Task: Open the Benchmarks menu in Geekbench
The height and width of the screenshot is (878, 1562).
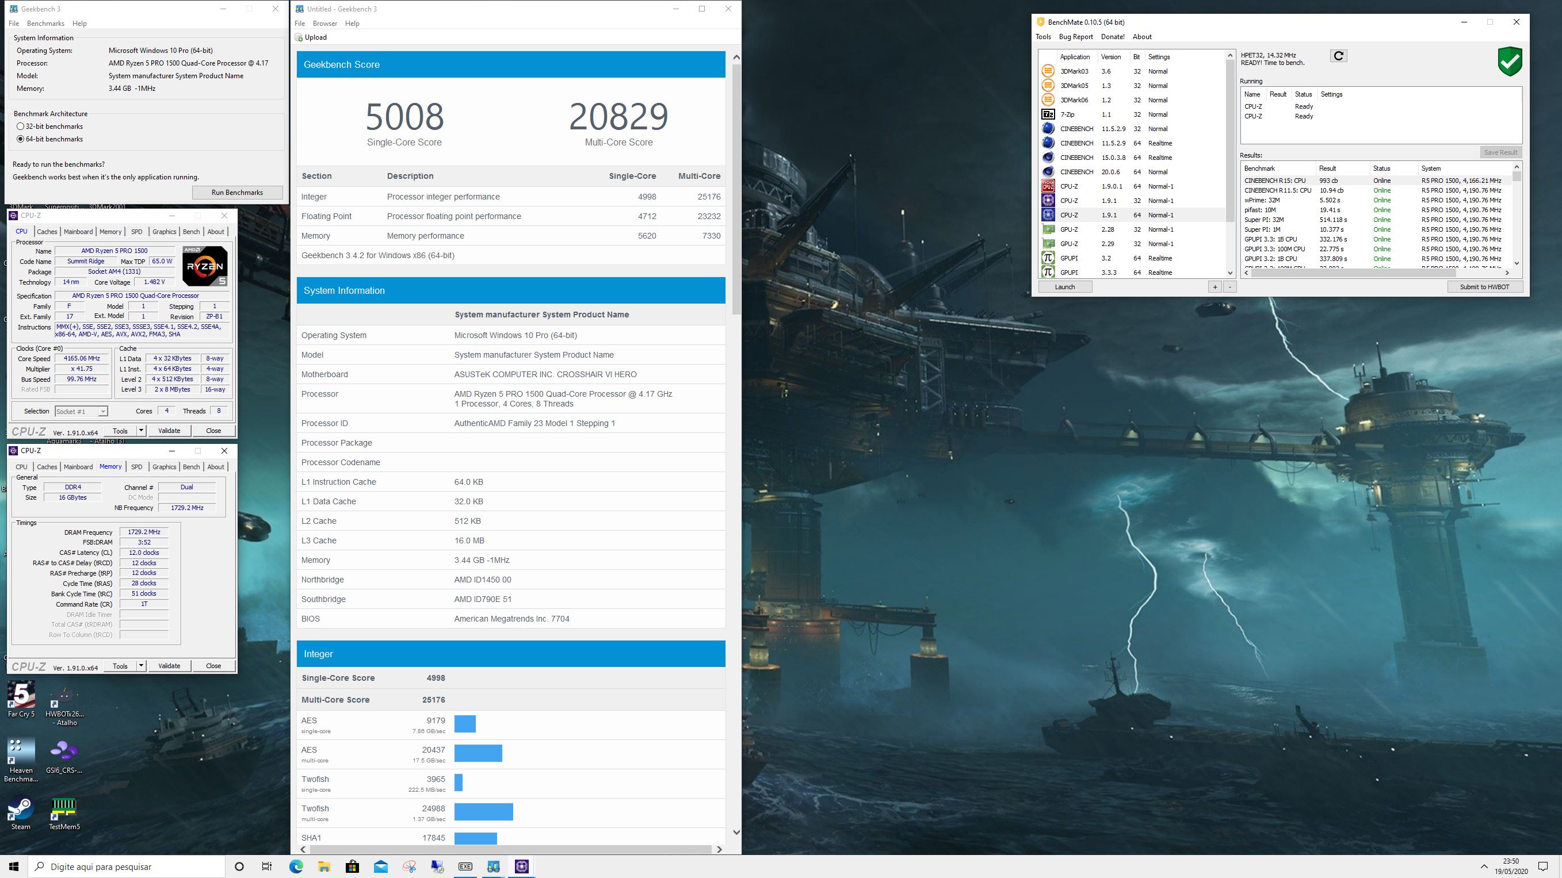Action: coord(45,24)
